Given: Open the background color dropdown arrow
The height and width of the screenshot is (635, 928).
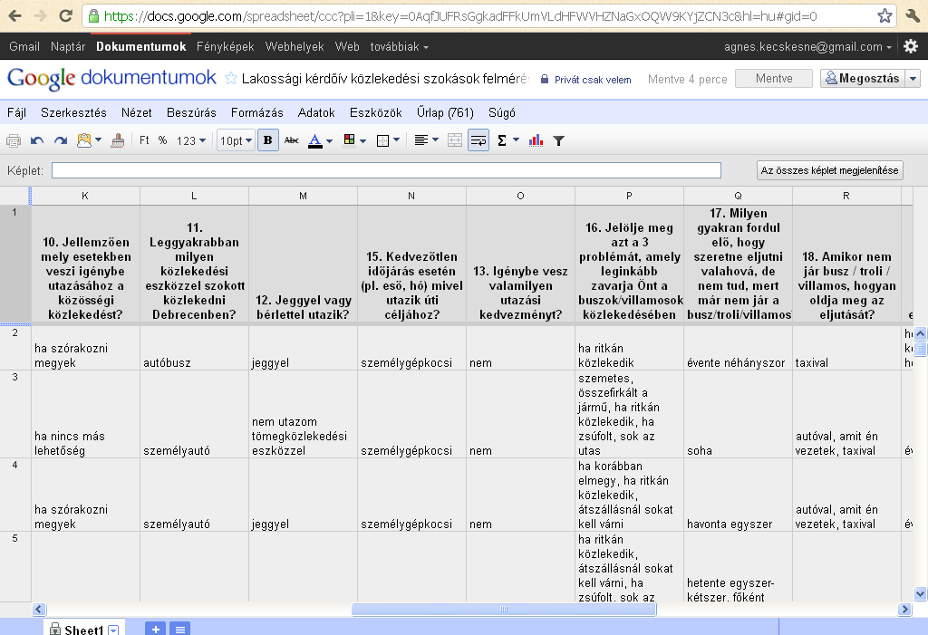Looking at the screenshot, I should pos(362,140).
